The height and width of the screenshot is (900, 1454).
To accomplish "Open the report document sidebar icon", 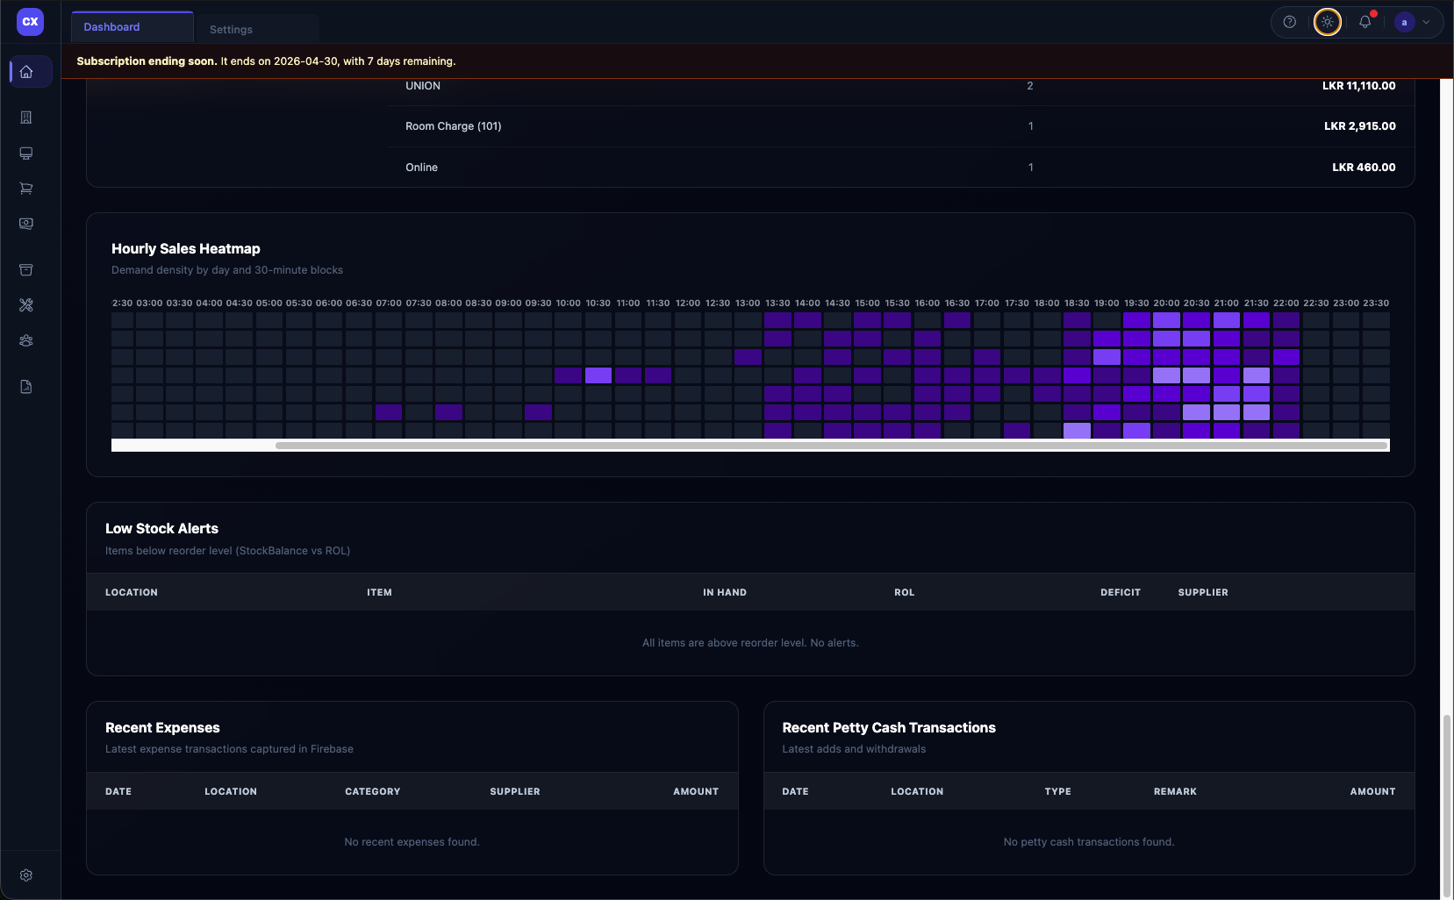I will [x=26, y=387].
